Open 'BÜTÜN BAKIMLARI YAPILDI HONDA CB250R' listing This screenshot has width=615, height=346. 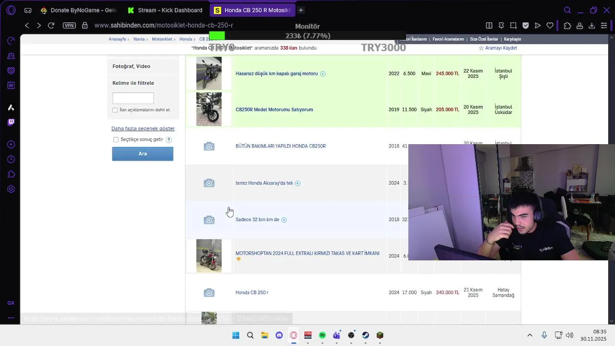[x=281, y=146]
